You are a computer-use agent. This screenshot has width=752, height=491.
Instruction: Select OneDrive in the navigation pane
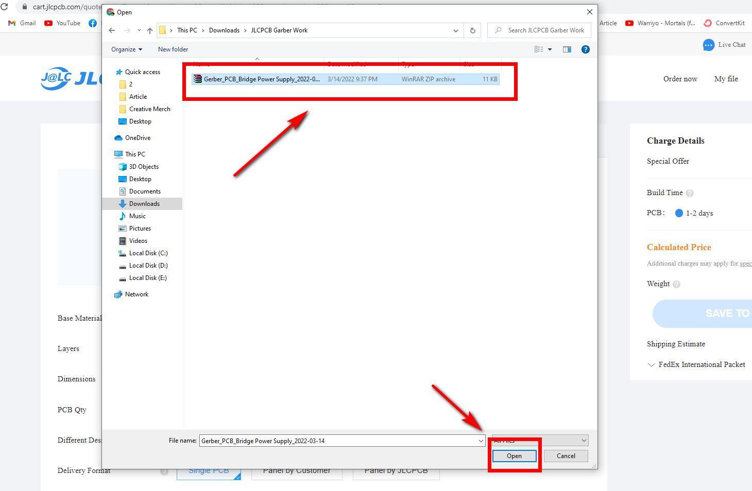pos(132,138)
